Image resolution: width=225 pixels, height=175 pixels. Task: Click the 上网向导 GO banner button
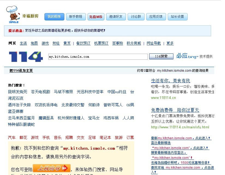point(52,168)
